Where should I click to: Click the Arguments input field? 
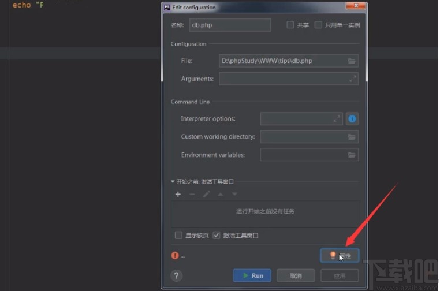coord(289,79)
